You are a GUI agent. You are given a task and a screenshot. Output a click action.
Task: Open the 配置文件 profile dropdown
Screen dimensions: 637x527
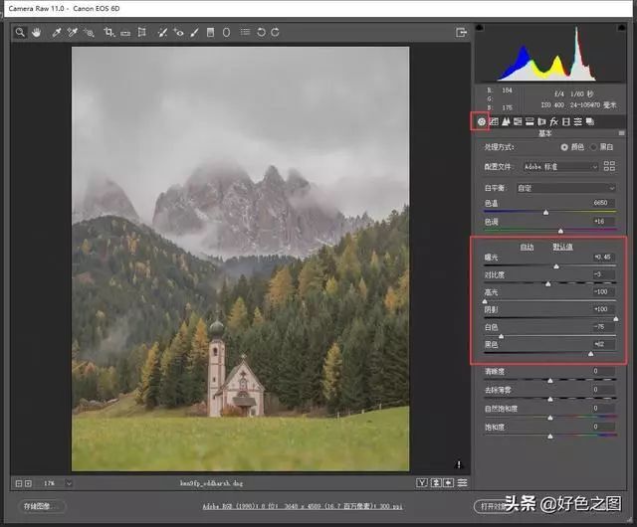pyautogui.click(x=561, y=167)
